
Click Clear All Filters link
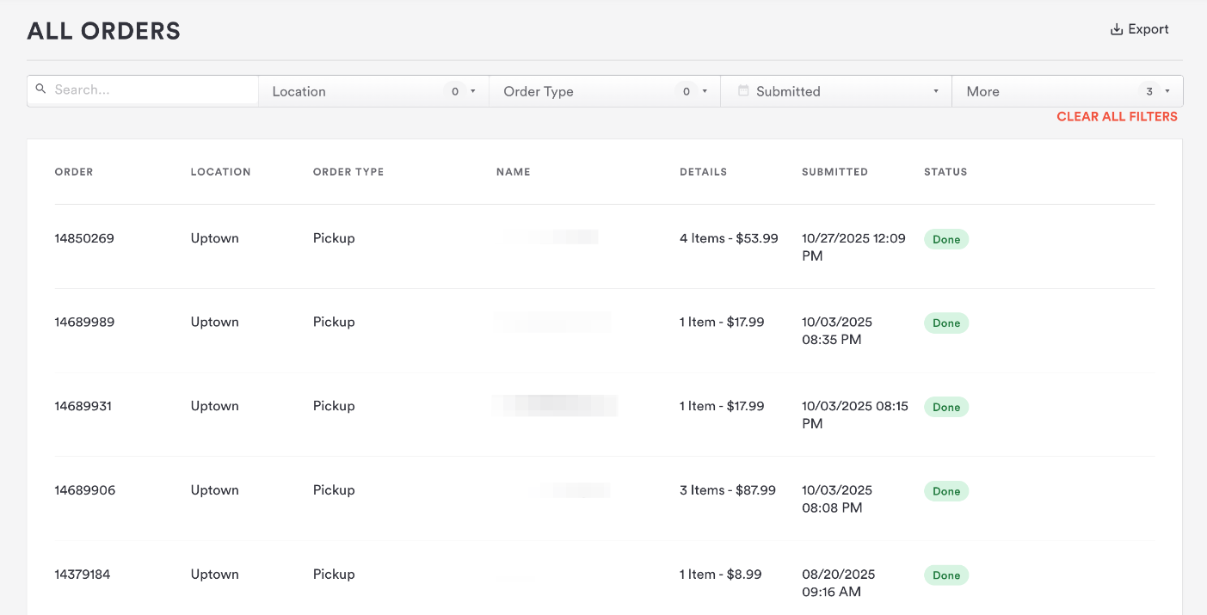(x=1117, y=117)
